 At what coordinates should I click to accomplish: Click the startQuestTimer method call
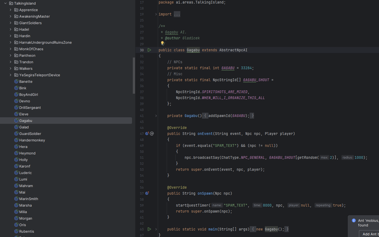click(192, 205)
